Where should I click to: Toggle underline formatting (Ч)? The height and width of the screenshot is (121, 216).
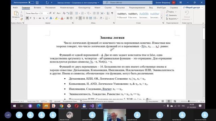coord(34,18)
